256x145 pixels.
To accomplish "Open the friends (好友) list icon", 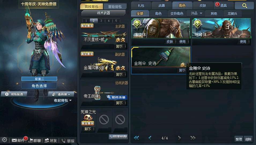I will (x=47, y=140).
